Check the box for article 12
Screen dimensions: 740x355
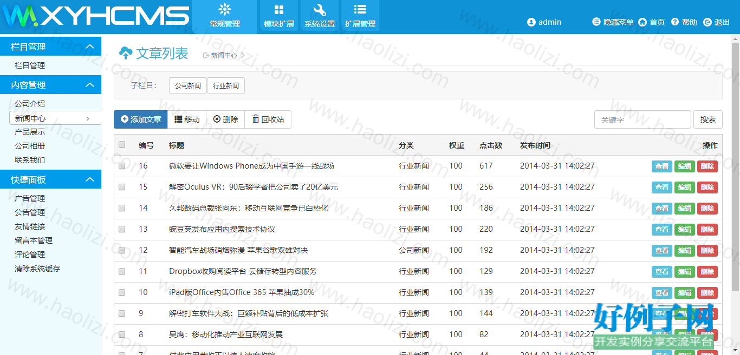122,250
